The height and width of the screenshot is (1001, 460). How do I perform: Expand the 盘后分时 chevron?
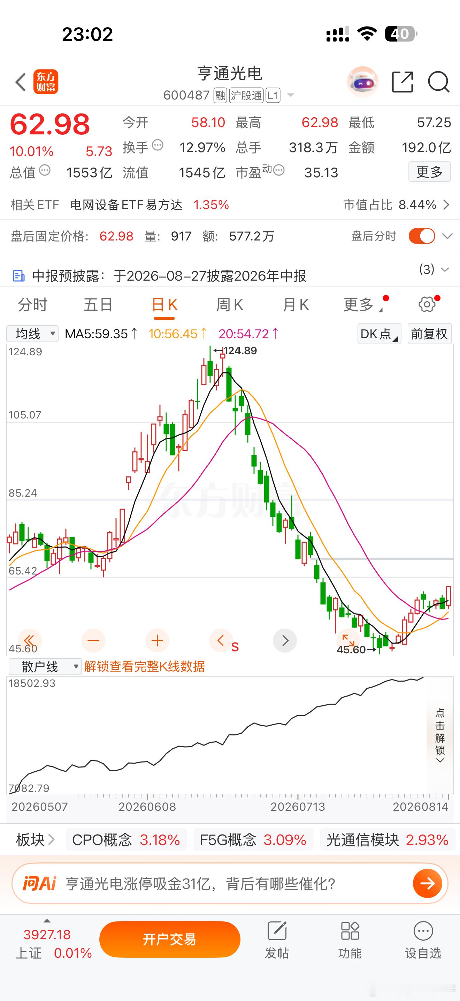point(447,236)
